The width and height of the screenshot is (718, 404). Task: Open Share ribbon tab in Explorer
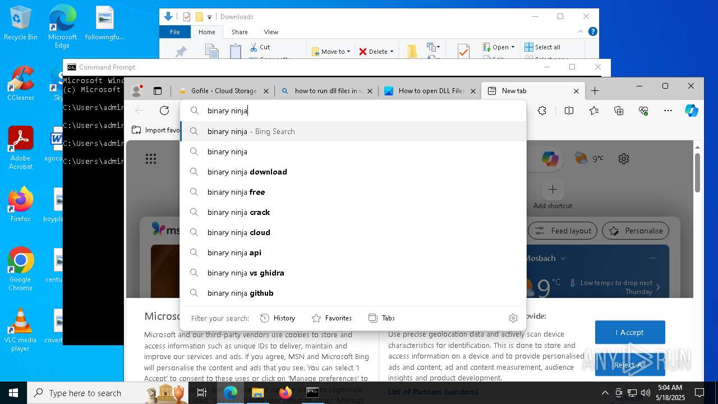coord(240,32)
